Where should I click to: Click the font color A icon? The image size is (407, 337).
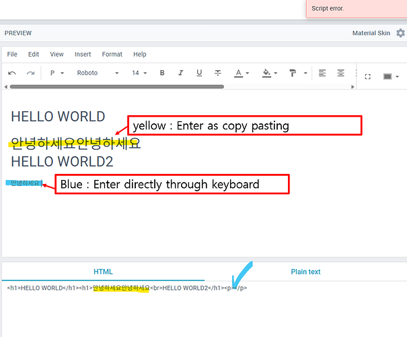237,73
